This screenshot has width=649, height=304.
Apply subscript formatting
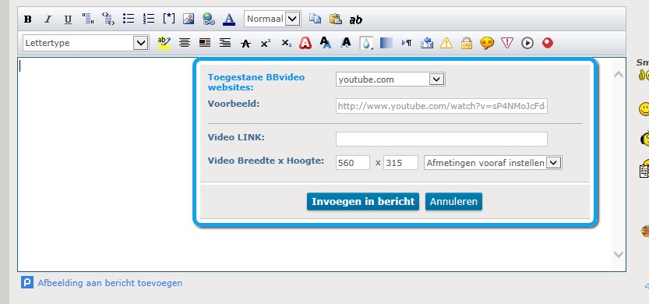pyautogui.click(x=287, y=43)
